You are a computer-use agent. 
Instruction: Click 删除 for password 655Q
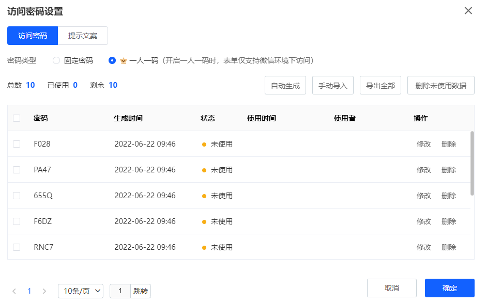449,196
